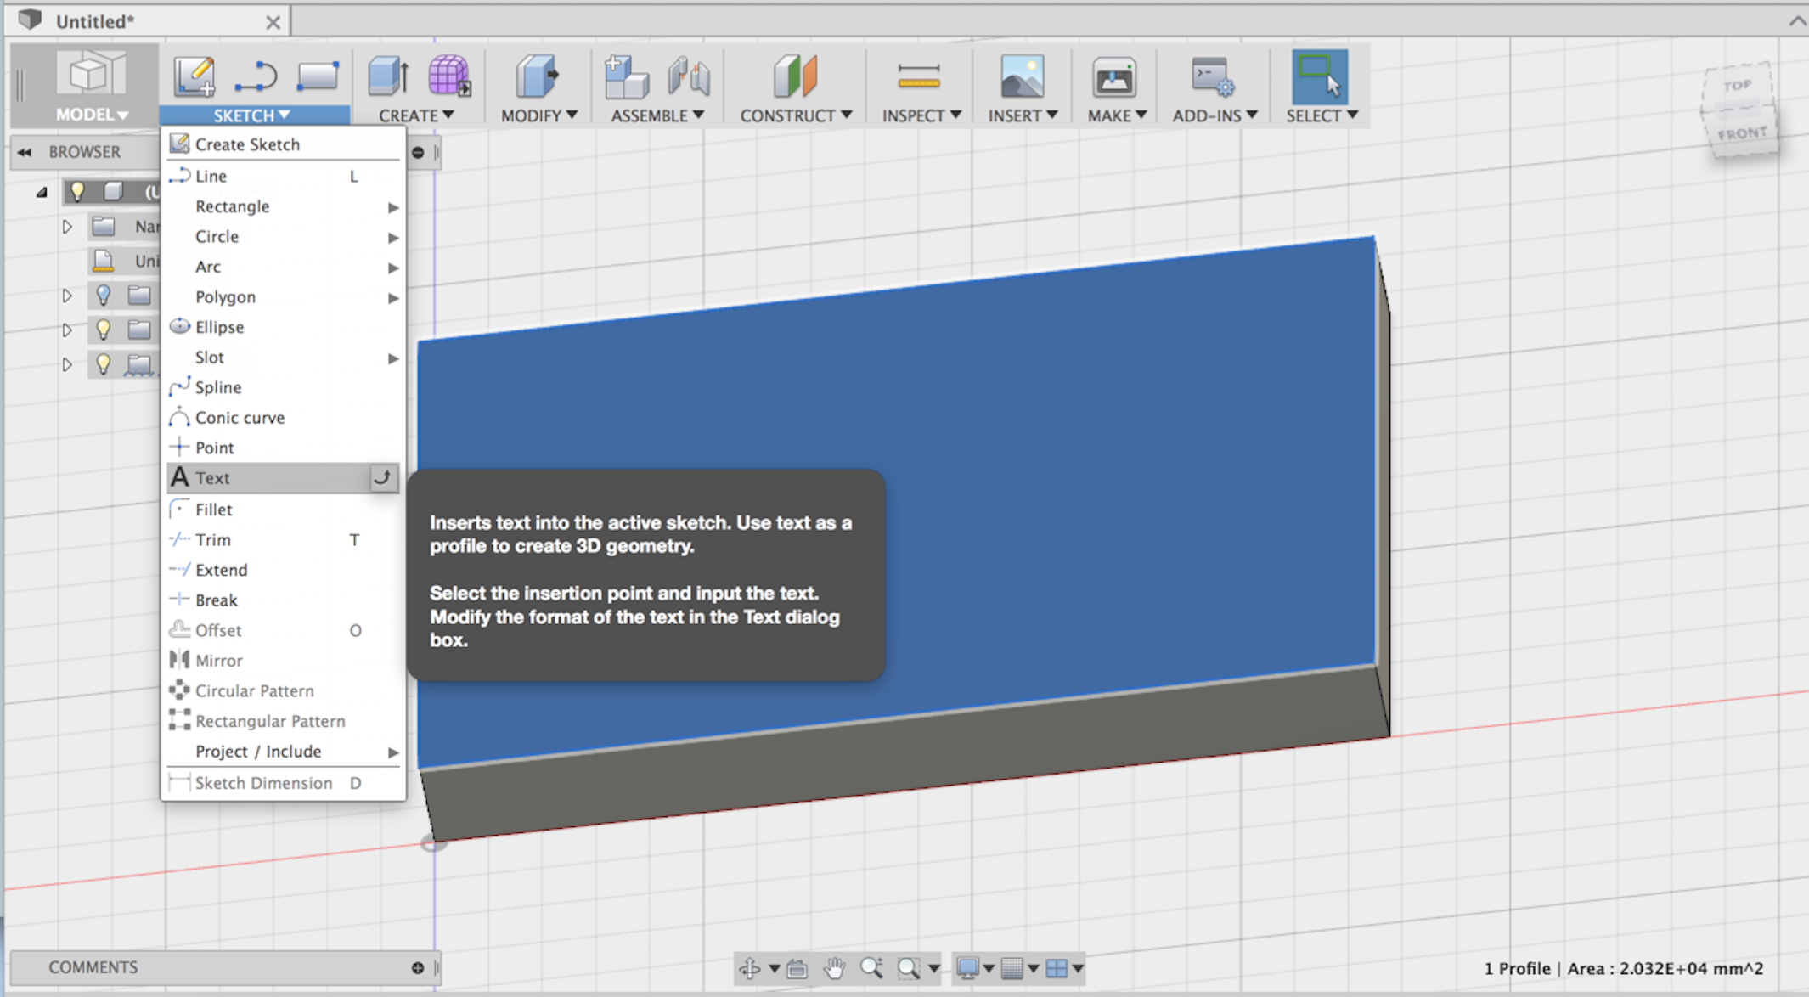Viewport: 1809px width, 997px height.
Task: Click the Create Sketch icon in the toolbar
Action: click(x=194, y=76)
